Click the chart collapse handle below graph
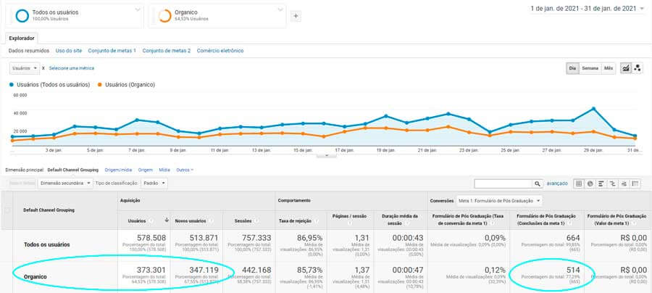The width and height of the screenshot is (652, 293). (327, 154)
